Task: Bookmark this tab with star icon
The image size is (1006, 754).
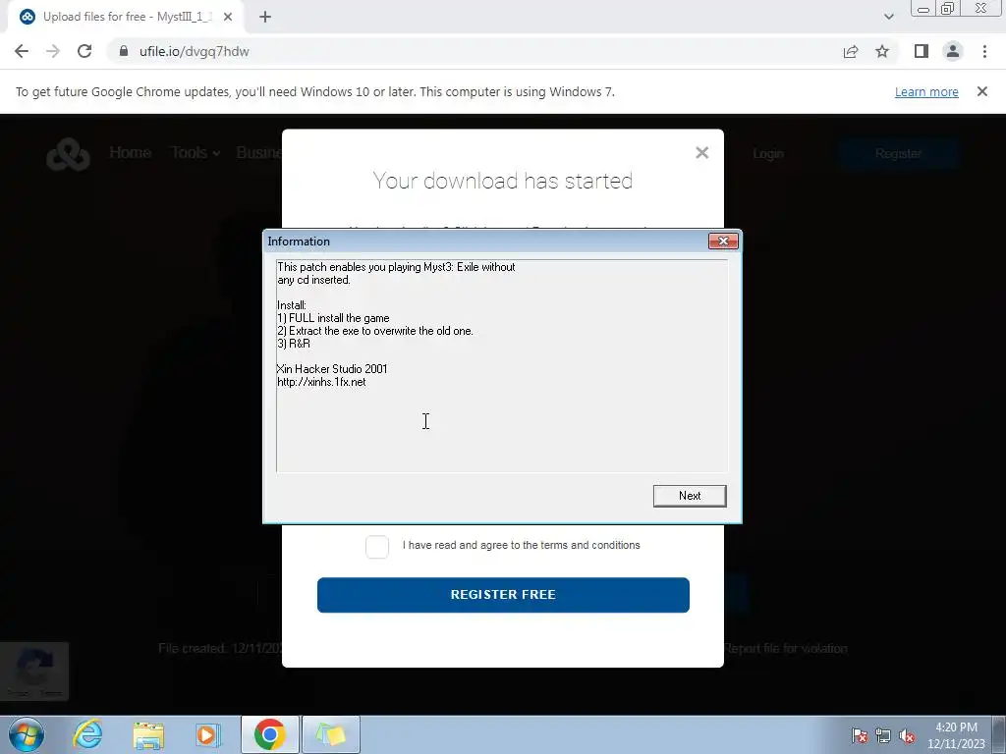Action: 882,51
